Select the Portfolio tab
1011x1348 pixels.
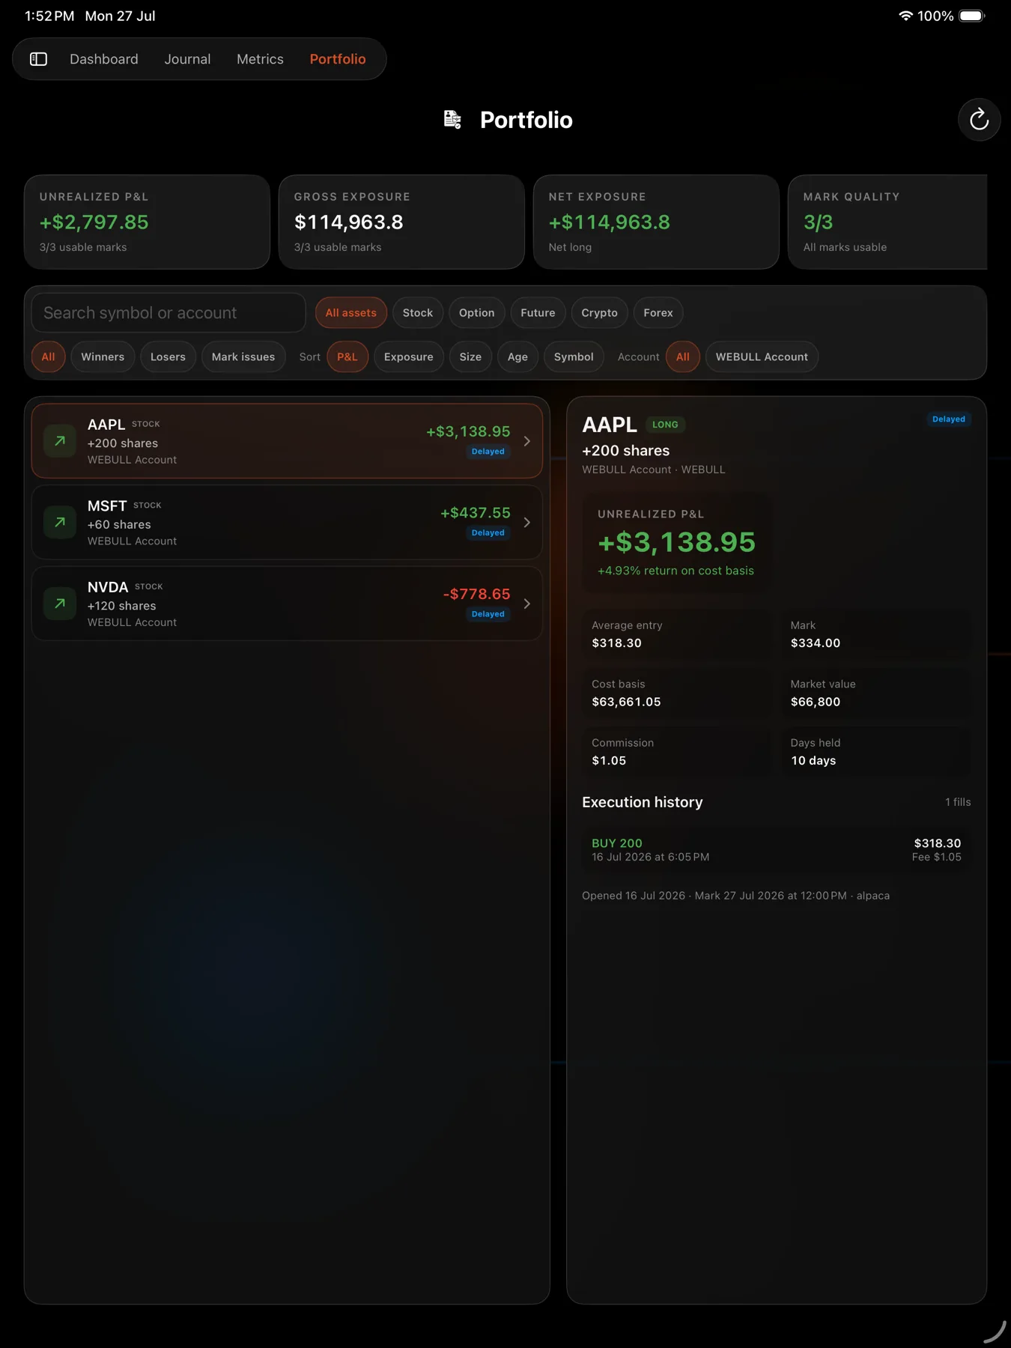click(x=338, y=59)
